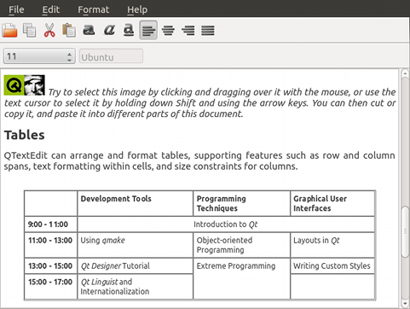Align text to the right
The width and height of the screenshot is (410, 309).
click(x=188, y=30)
